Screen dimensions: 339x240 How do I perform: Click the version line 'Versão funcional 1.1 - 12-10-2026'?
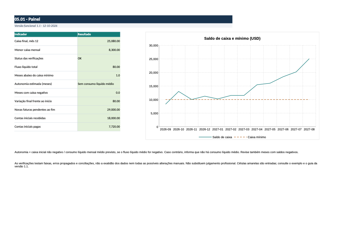[36, 26]
